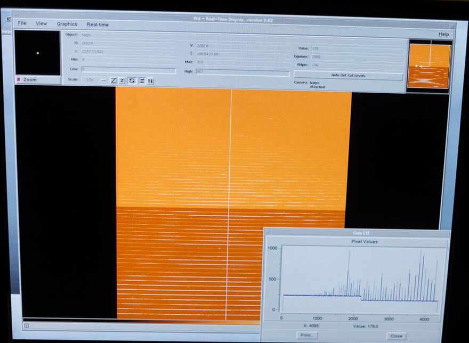
Task: Click Print in the Cuts window
Action: tap(306, 335)
